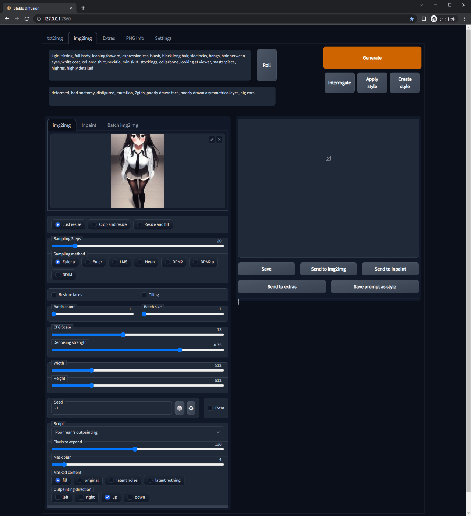
Task: Go back with browser back arrow
Action: 7,19
